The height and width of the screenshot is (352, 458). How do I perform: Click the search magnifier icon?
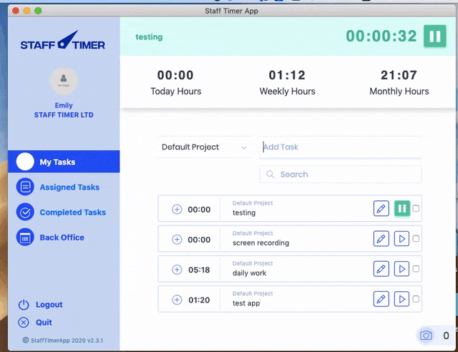pyautogui.click(x=271, y=175)
